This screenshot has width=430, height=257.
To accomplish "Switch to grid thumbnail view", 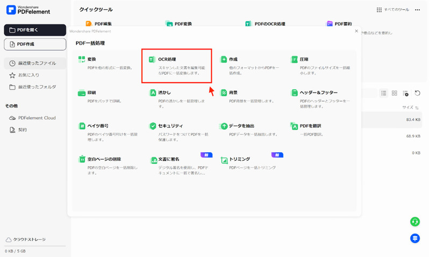I will pyautogui.click(x=395, y=93).
